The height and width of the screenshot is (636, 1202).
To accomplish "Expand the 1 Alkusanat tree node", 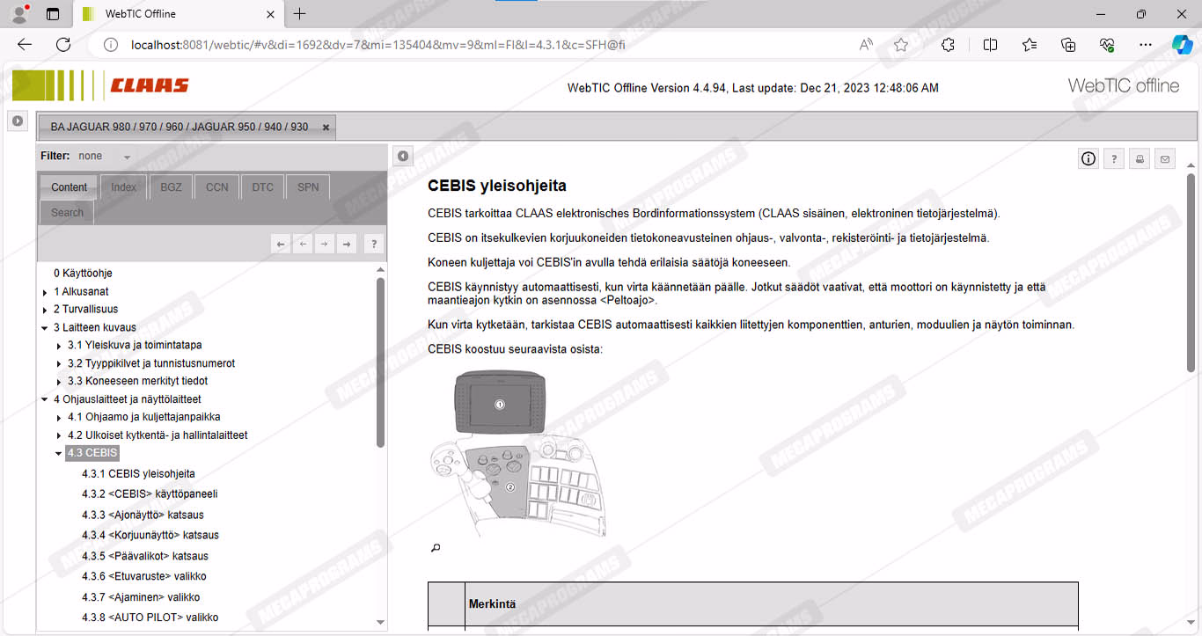I will click(x=46, y=292).
